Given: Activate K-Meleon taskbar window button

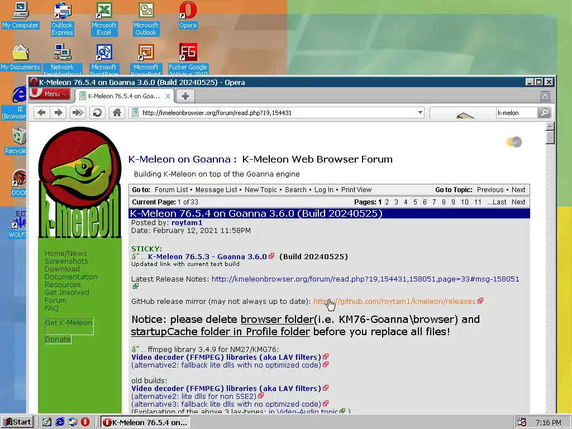Looking at the screenshot, I should (x=145, y=422).
